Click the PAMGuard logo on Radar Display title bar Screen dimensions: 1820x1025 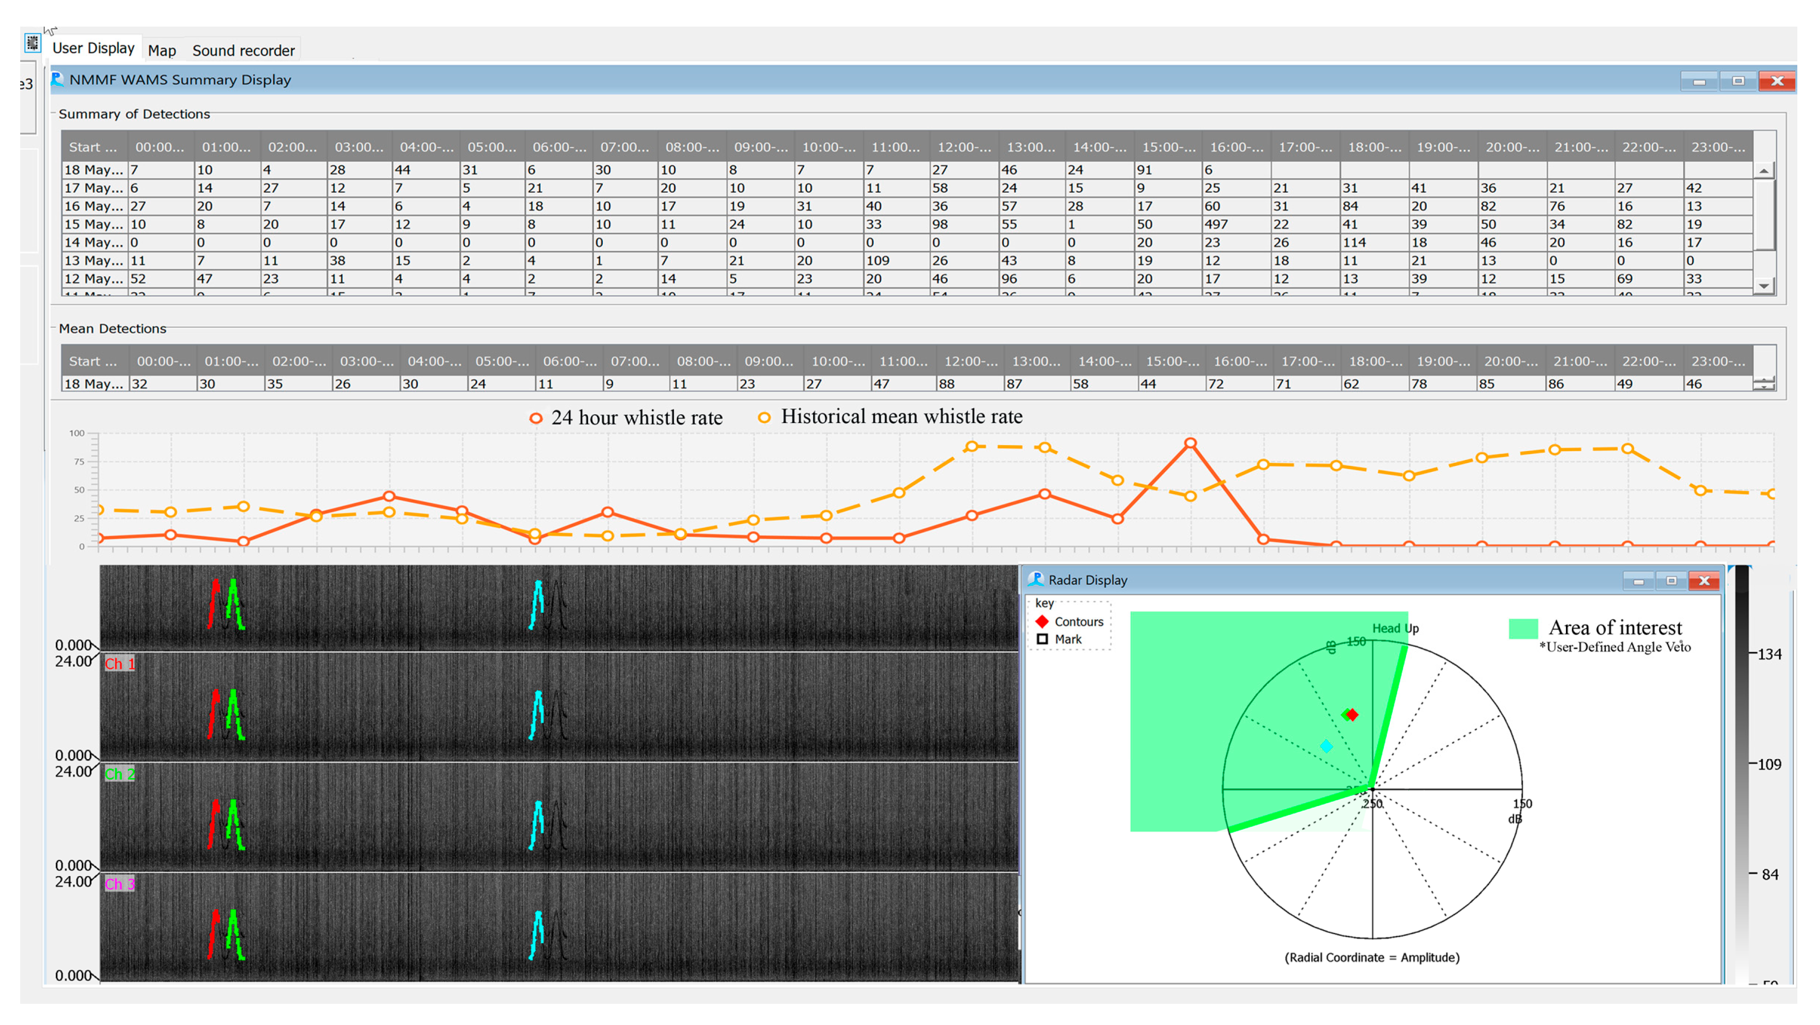[1036, 580]
